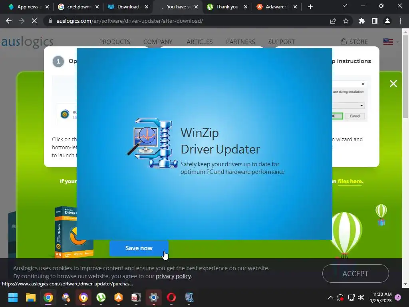Click the browser forward arrow
Screen dimensions: 409x307
pyautogui.click(x=22, y=21)
